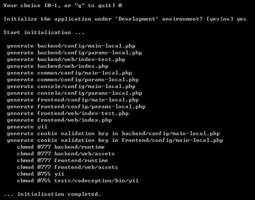Click the 'initialization completed.' text

pos(59,194)
